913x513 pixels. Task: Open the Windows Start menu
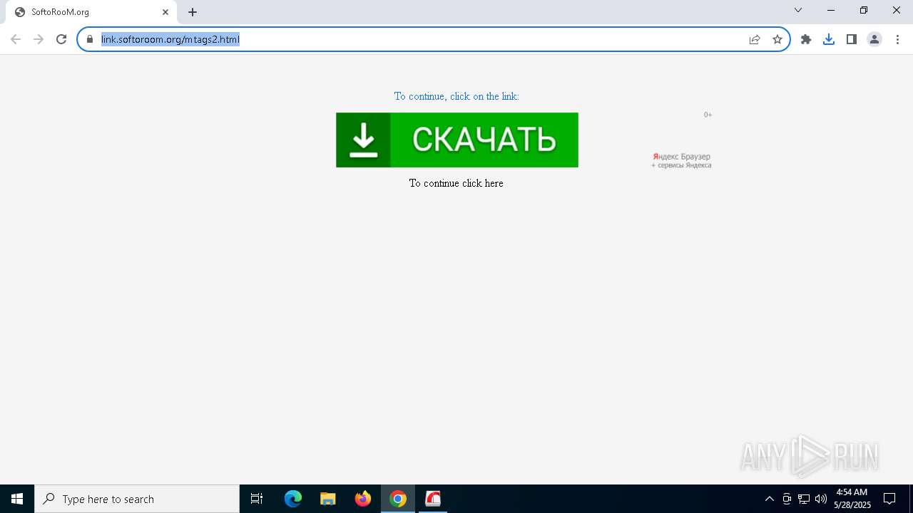point(17,499)
